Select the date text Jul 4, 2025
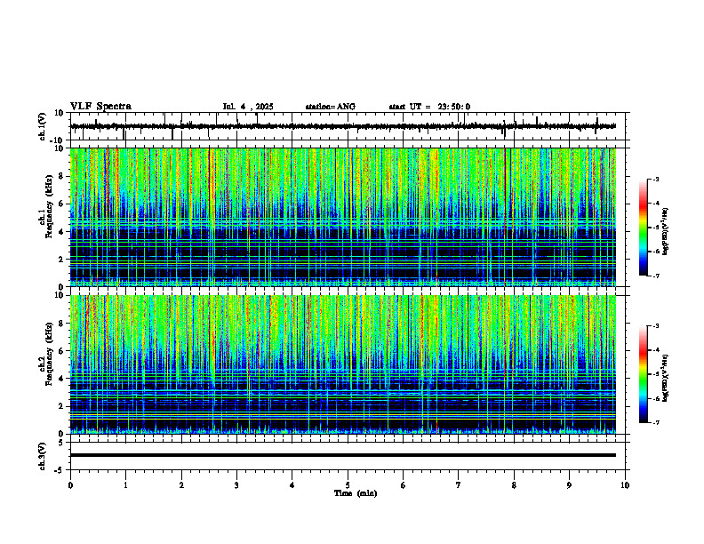Viewport: 704px width, 544px height. pyautogui.click(x=248, y=107)
